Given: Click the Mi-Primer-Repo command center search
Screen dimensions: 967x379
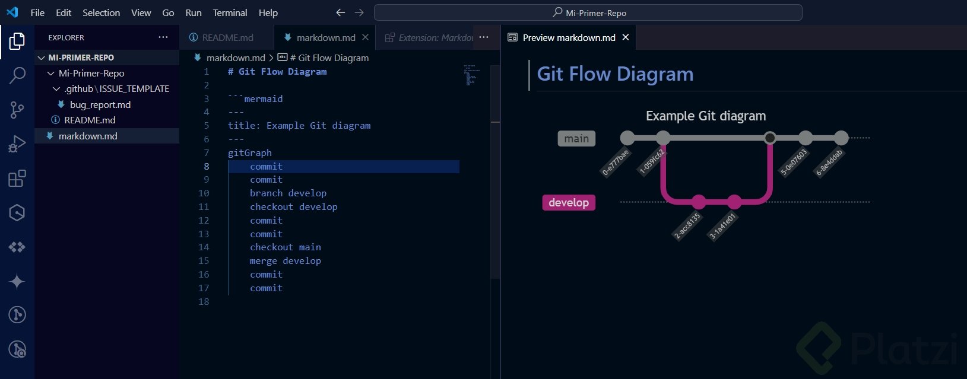Looking at the screenshot, I should (x=588, y=12).
